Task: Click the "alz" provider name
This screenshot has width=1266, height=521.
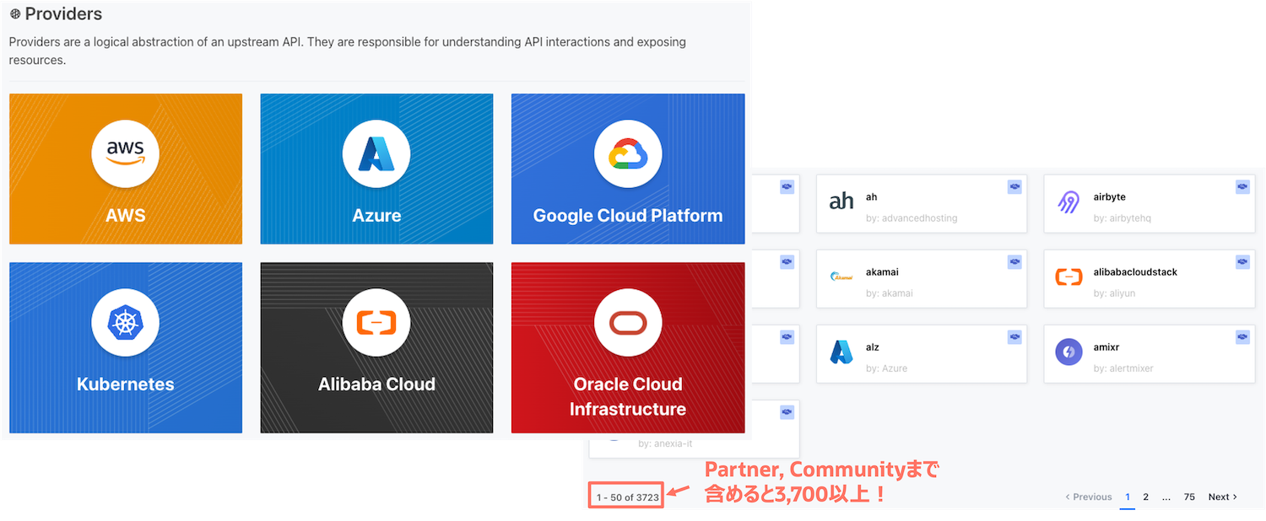Action: click(873, 346)
